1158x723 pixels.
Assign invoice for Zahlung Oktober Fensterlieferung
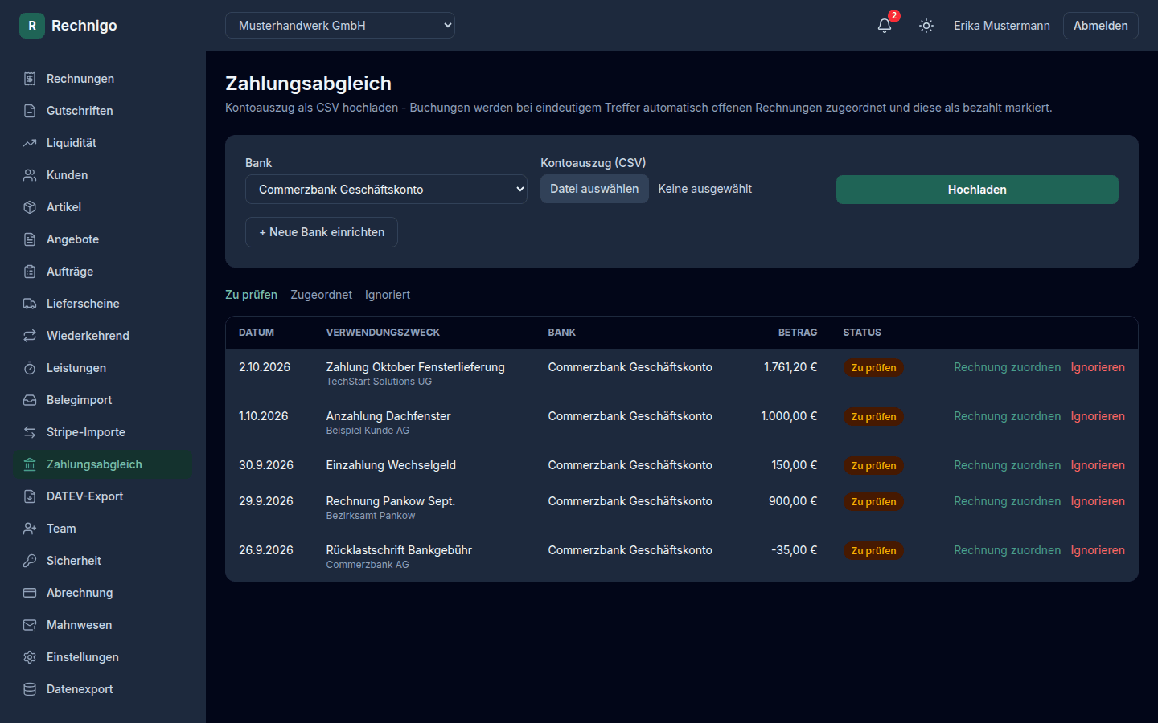[x=1007, y=367]
